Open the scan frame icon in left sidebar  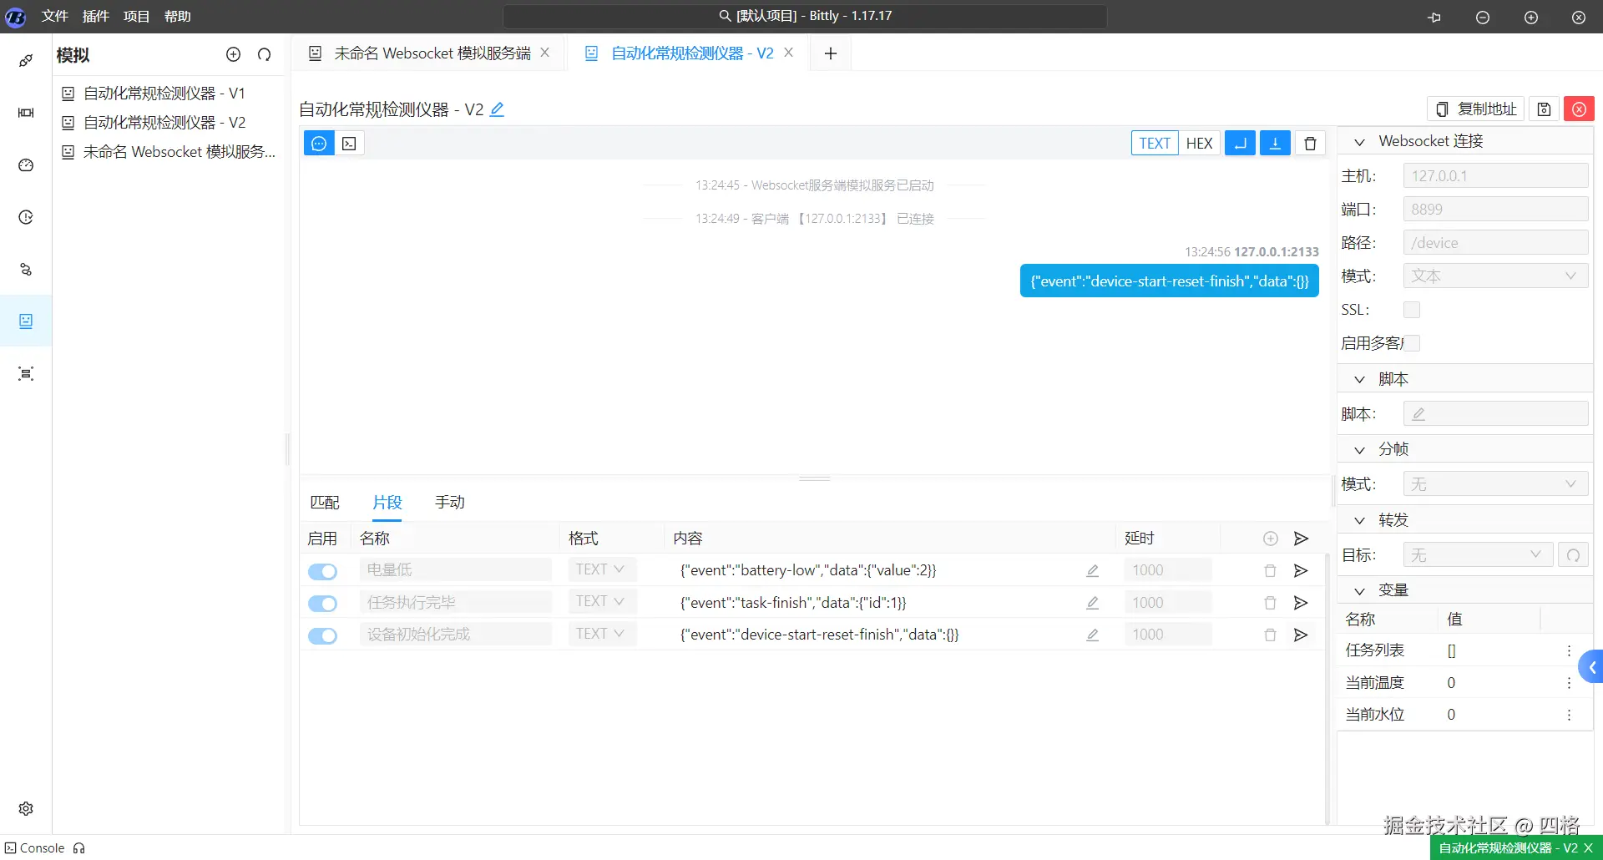pos(26,373)
